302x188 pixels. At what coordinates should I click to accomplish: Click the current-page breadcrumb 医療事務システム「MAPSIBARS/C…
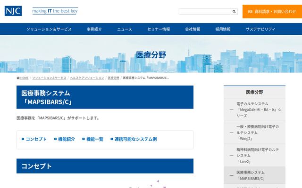[x=146, y=78]
